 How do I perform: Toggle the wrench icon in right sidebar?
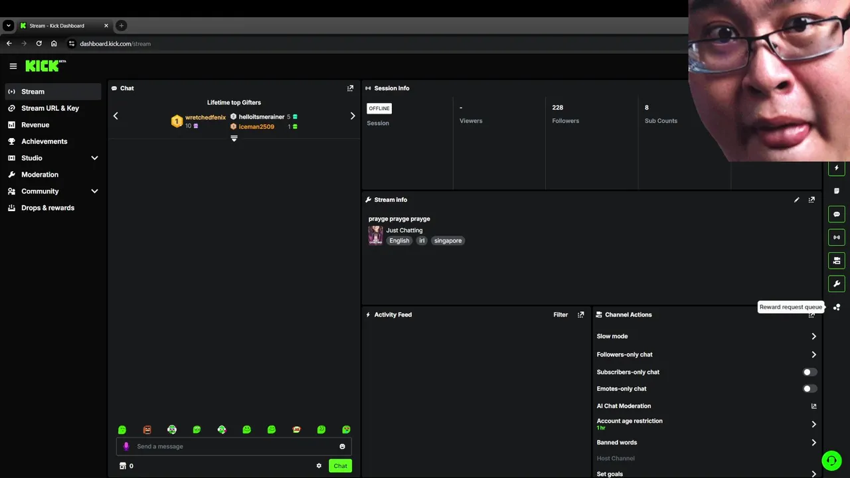coord(837,283)
